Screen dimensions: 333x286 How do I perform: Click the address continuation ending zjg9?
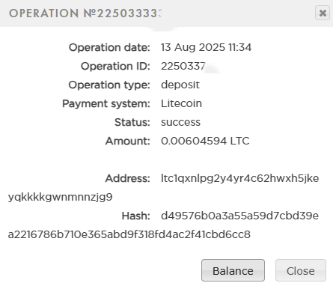(61, 198)
